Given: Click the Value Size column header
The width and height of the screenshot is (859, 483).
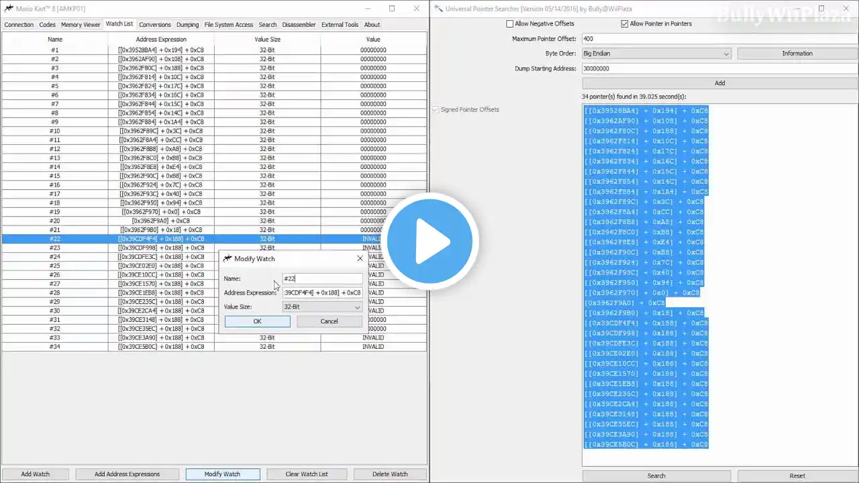Looking at the screenshot, I should [x=267, y=40].
